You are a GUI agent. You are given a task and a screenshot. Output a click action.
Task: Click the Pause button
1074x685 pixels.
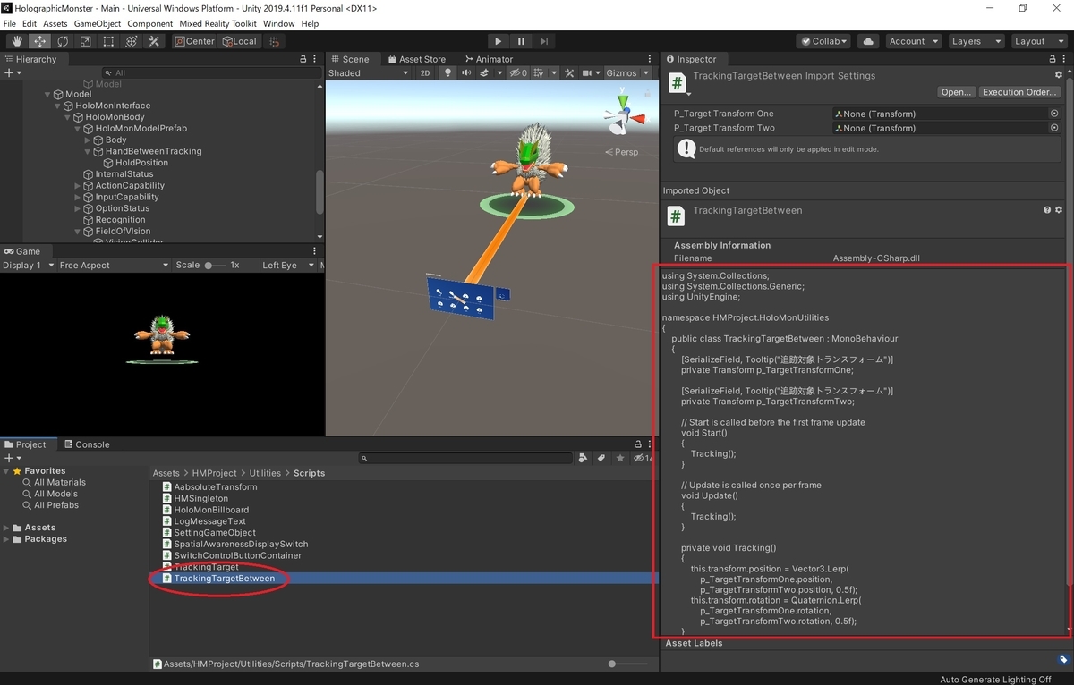[521, 41]
